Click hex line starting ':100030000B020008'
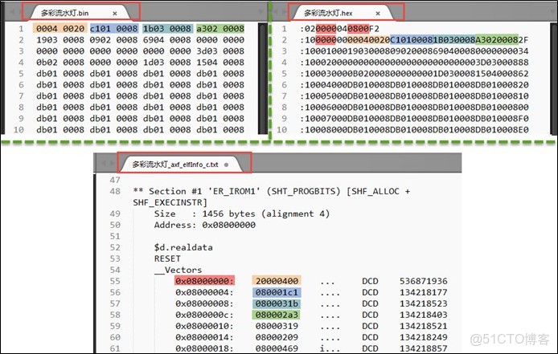This screenshot has width=558, height=354. click(x=414, y=74)
